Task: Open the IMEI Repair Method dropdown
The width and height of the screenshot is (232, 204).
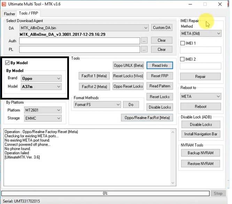Action: pos(201,33)
